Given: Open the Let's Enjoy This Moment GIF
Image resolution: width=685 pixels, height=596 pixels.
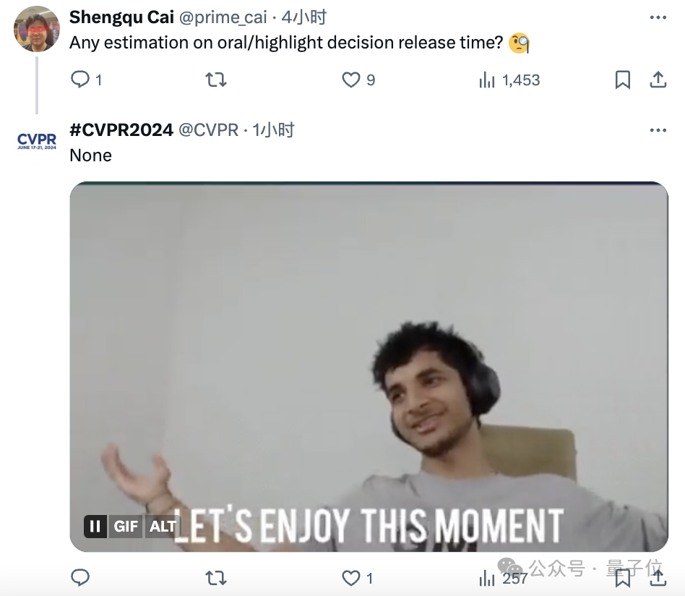Looking at the screenshot, I should [369, 367].
